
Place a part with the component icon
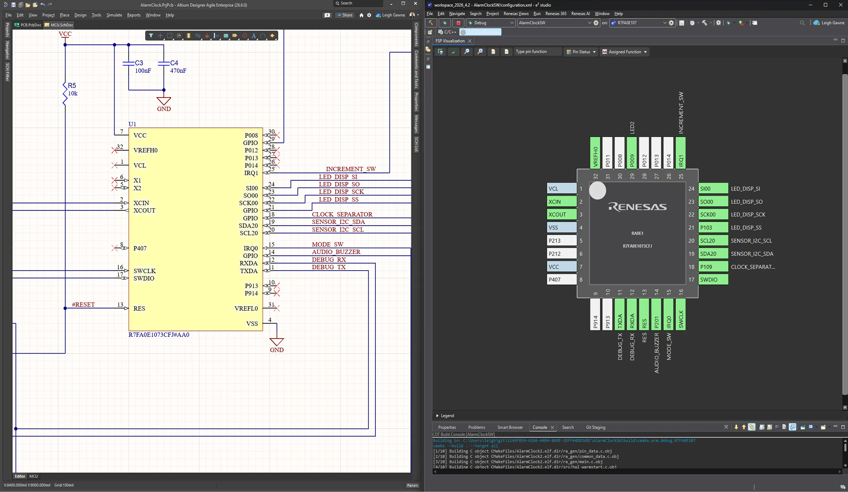[x=188, y=36]
